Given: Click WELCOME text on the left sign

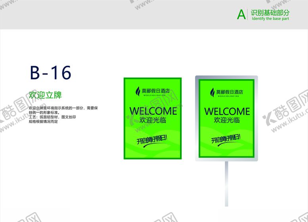Looking at the screenshot, I should coord(153,111).
